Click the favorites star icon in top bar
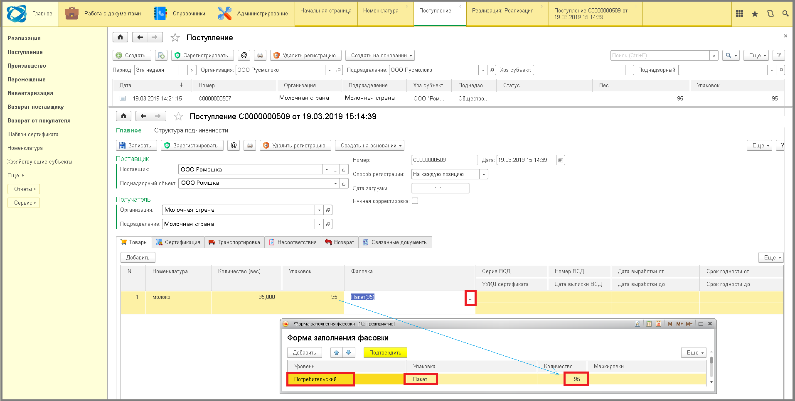Viewport: 795px width, 401px height. [x=755, y=14]
